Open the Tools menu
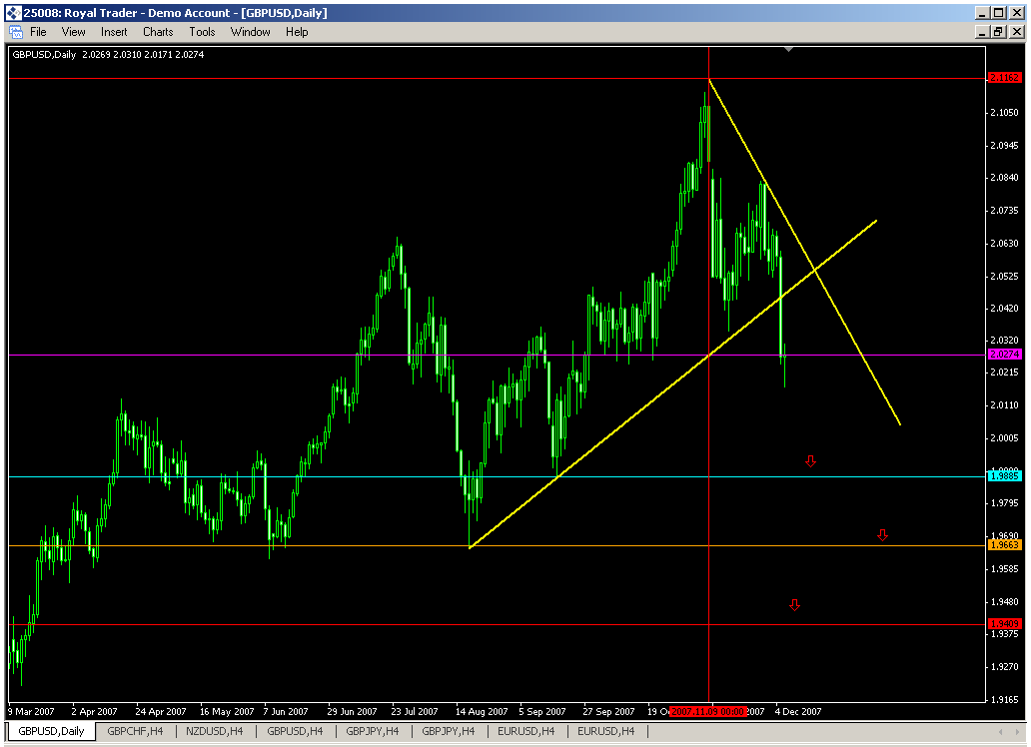The height and width of the screenshot is (747, 1031). (202, 32)
